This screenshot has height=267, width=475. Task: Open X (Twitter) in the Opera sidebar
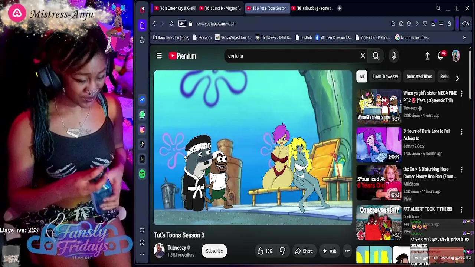[142, 159]
